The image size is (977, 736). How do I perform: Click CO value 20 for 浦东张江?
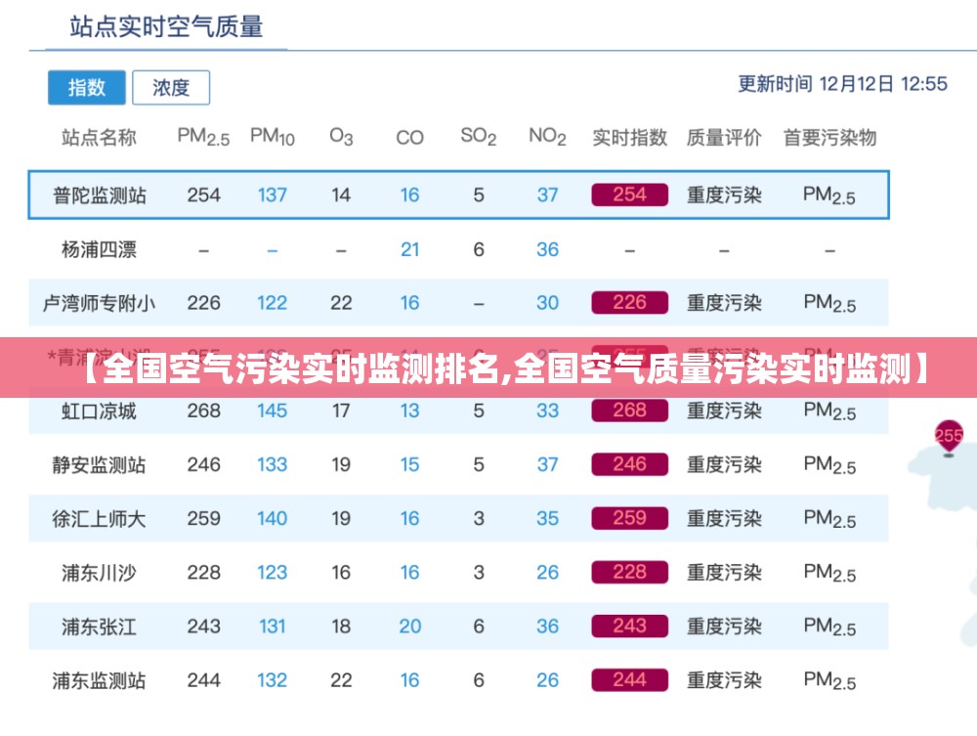[x=410, y=627]
